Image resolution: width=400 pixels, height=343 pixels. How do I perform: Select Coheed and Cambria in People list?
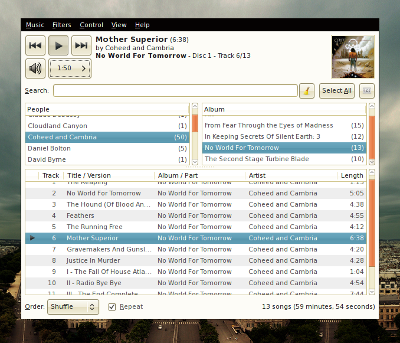coord(107,137)
